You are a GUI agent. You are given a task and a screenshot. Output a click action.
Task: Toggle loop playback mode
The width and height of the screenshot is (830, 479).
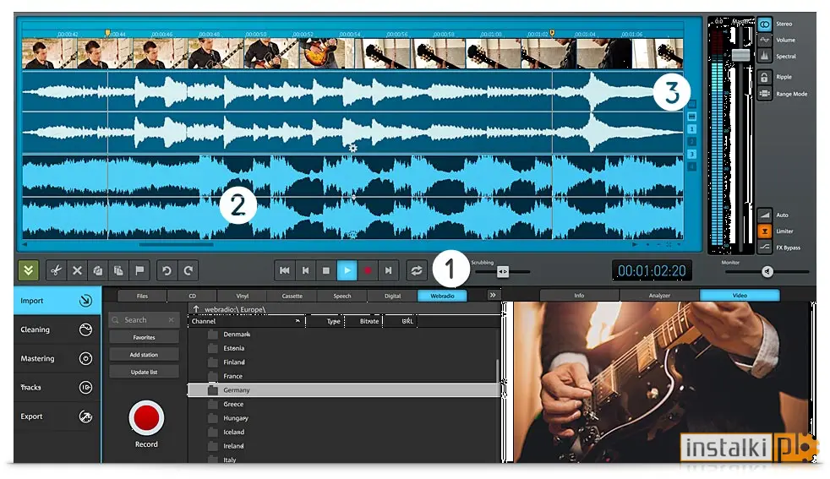417,270
